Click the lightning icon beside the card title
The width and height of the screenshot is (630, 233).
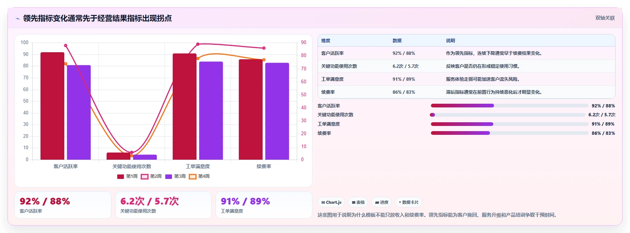coord(17,19)
